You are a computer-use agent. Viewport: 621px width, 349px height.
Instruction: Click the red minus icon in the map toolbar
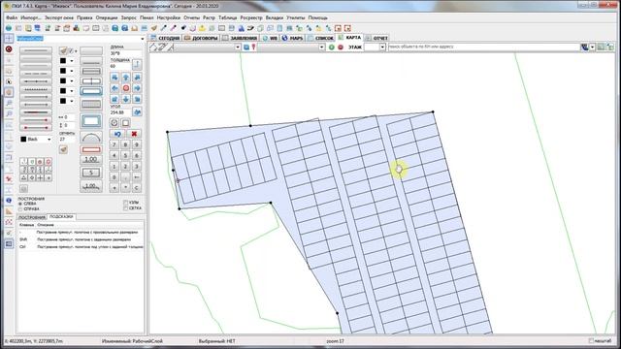(341, 48)
